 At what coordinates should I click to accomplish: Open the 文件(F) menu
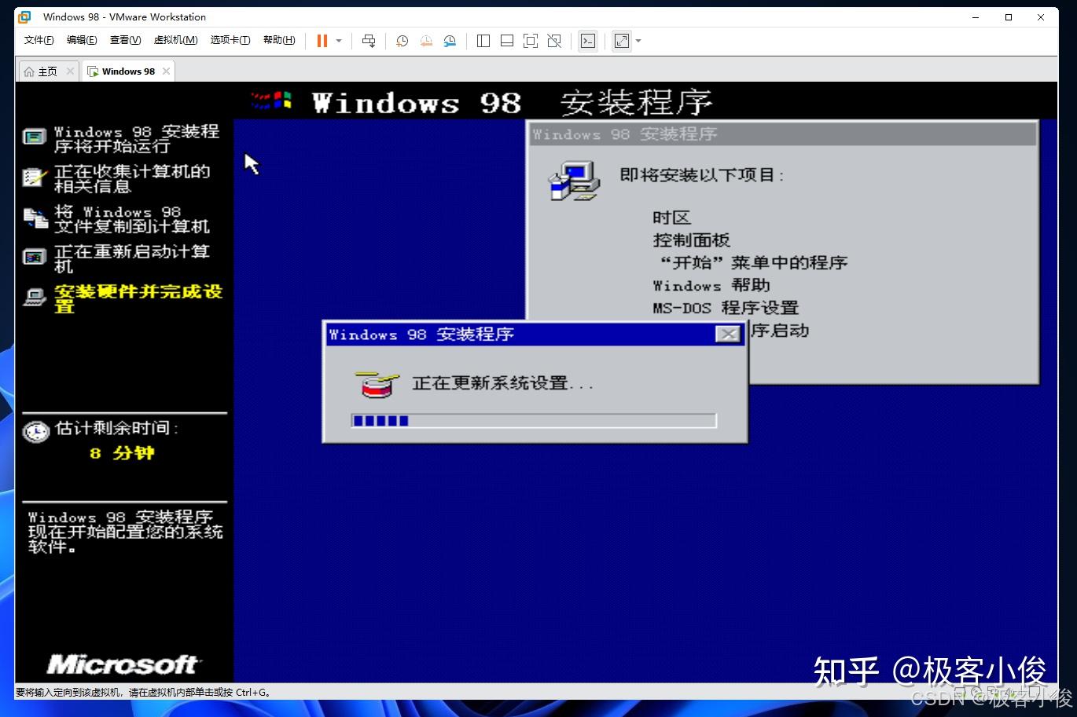[x=39, y=40]
